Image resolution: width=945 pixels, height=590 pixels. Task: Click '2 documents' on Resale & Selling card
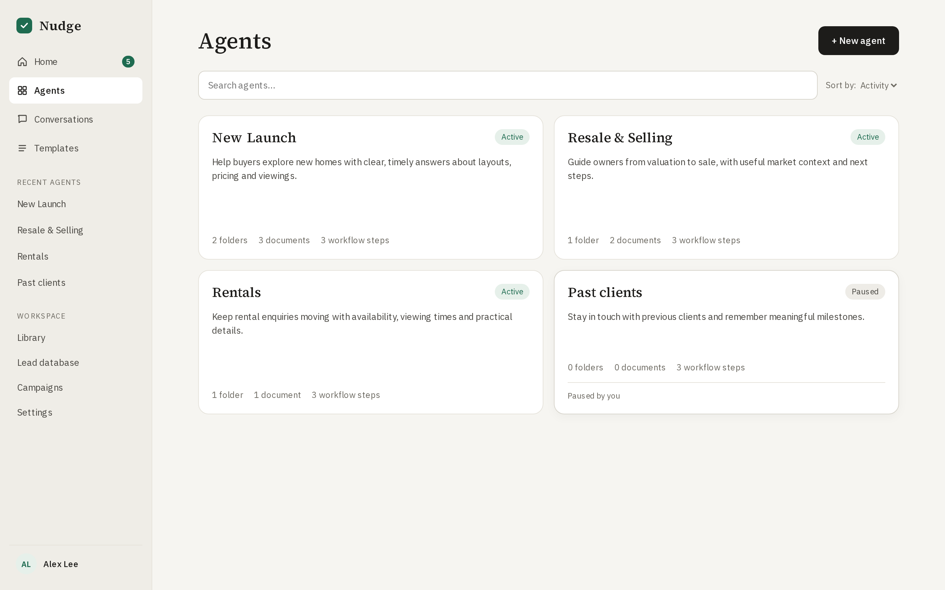pyautogui.click(x=635, y=240)
